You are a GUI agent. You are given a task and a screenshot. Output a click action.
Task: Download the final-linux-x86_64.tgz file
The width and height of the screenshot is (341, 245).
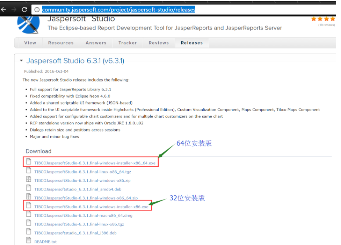(x=83, y=172)
